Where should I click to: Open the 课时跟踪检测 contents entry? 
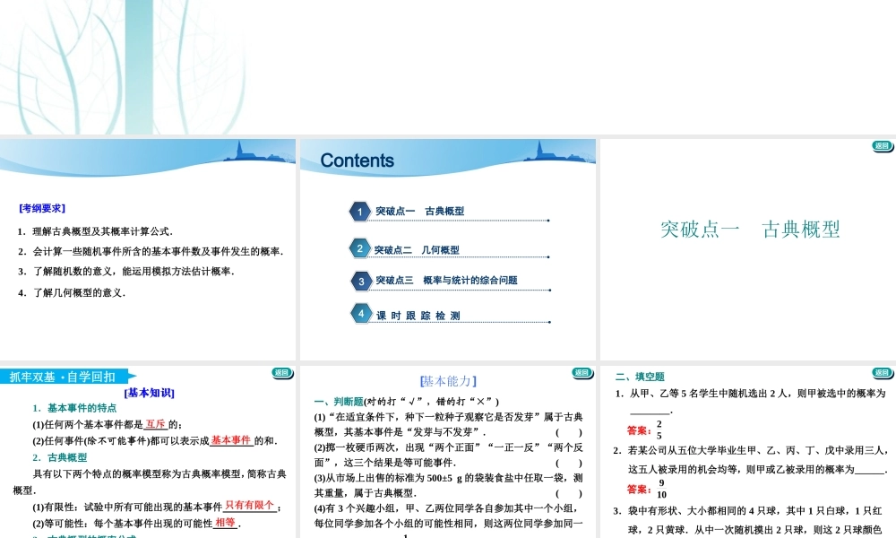[418, 313]
